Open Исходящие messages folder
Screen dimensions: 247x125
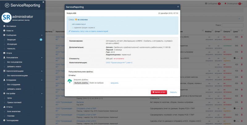point(12,44)
